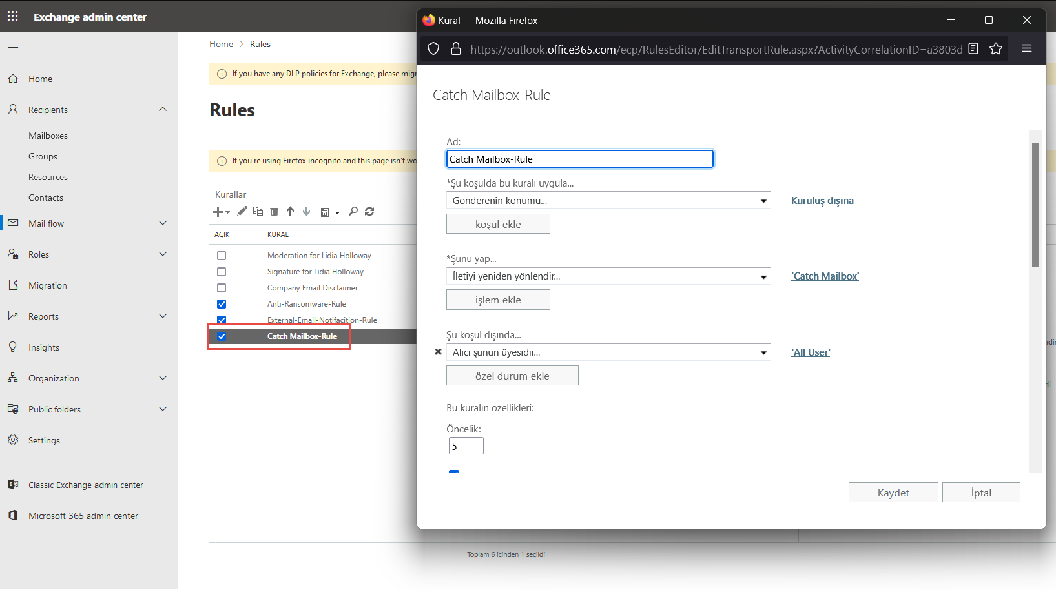The height and width of the screenshot is (590, 1056).
Task: Open the rule report icon
Action: tap(325, 212)
